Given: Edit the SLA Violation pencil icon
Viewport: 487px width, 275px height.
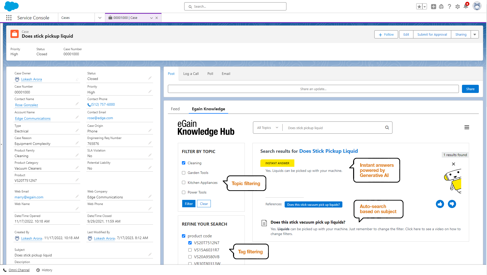Looking at the screenshot, I should [150, 155].
